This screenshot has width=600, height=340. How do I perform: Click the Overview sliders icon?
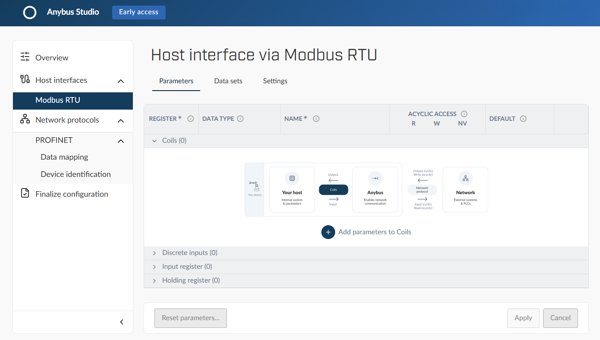(25, 57)
